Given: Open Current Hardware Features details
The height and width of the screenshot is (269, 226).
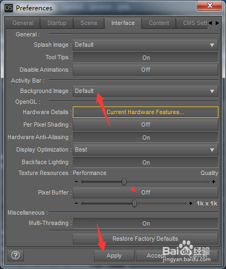Looking at the screenshot, I should coord(146,112).
